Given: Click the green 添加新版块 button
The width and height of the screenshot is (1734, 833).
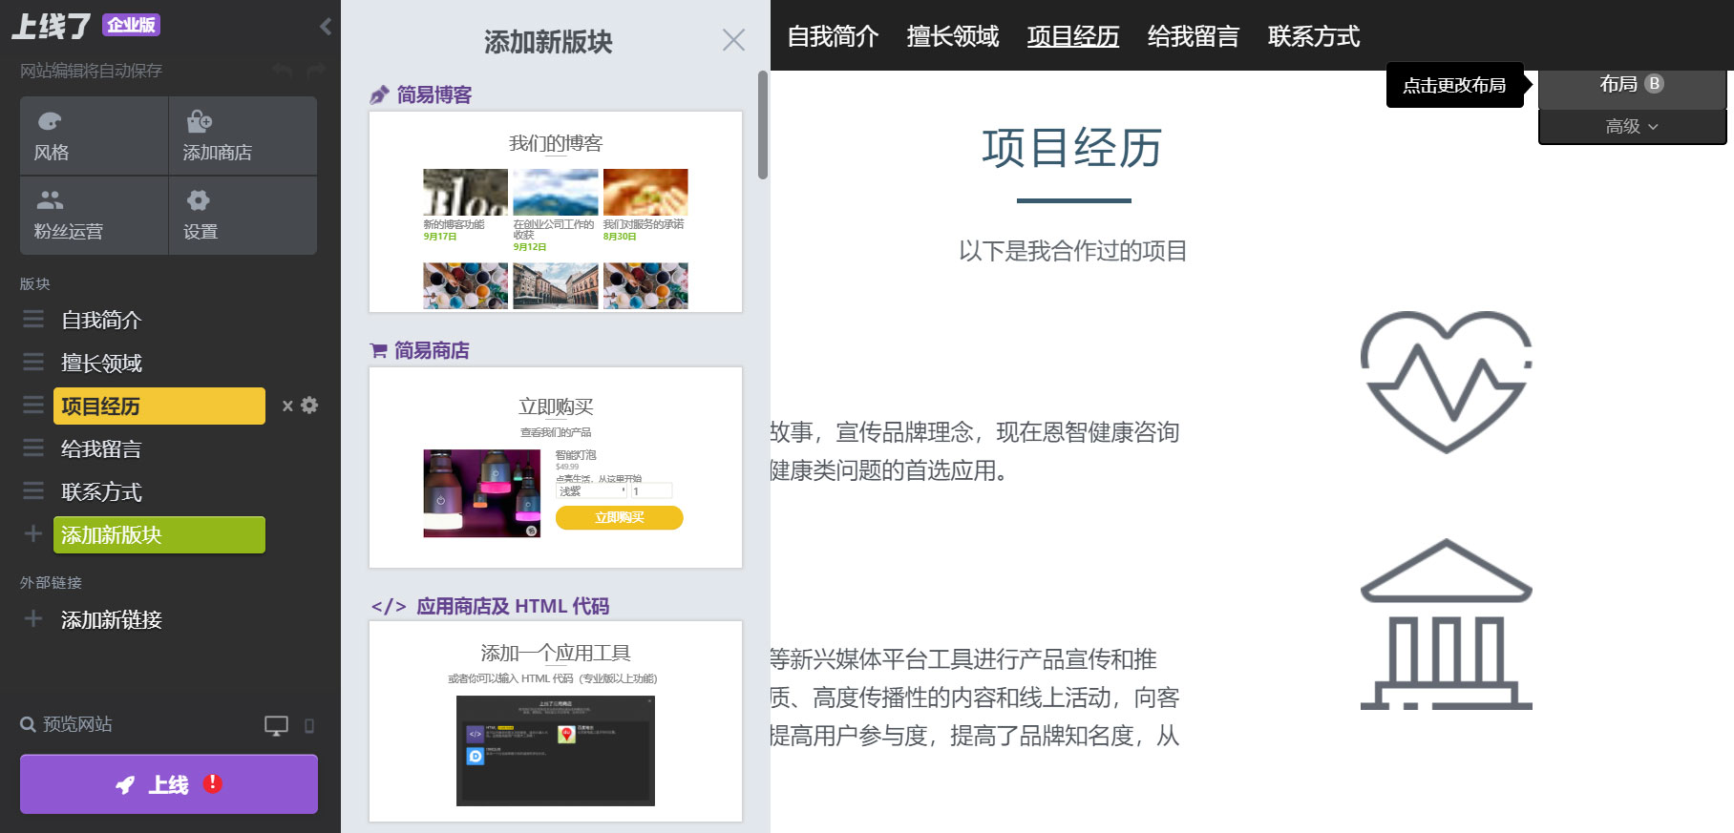Looking at the screenshot, I should click(159, 534).
